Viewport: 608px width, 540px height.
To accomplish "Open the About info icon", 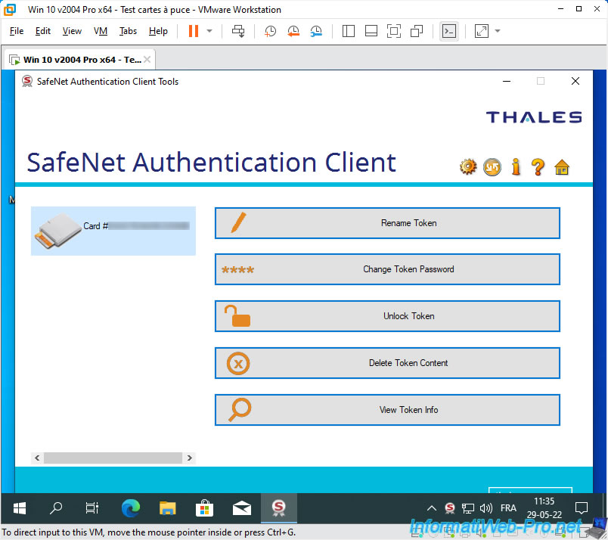I will [516, 167].
